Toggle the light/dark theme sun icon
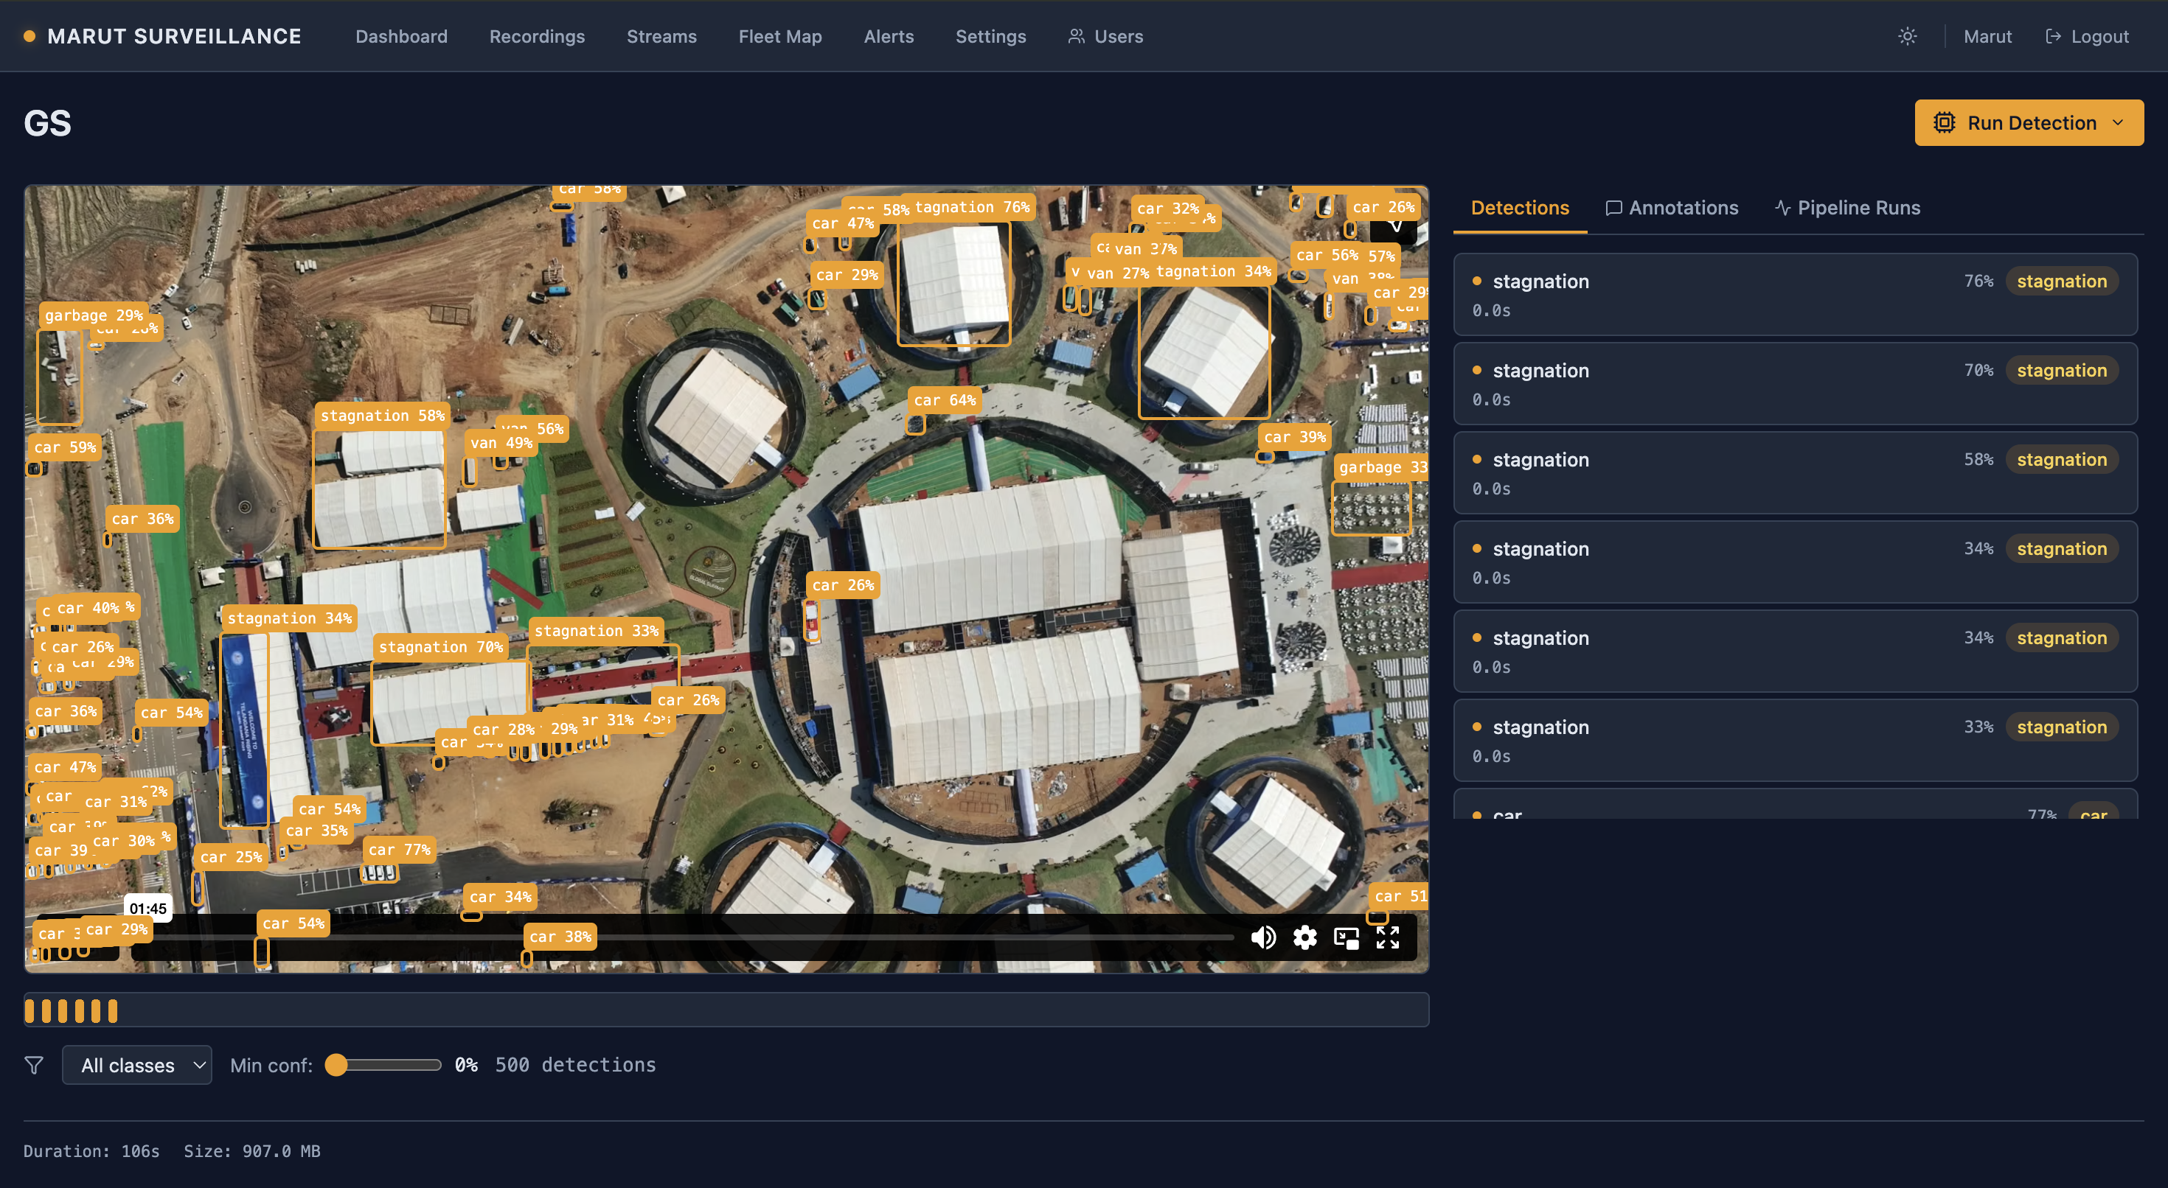This screenshot has width=2168, height=1188. click(x=1907, y=36)
